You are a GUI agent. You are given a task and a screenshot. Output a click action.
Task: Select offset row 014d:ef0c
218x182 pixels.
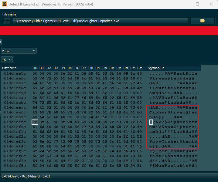[15, 127]
